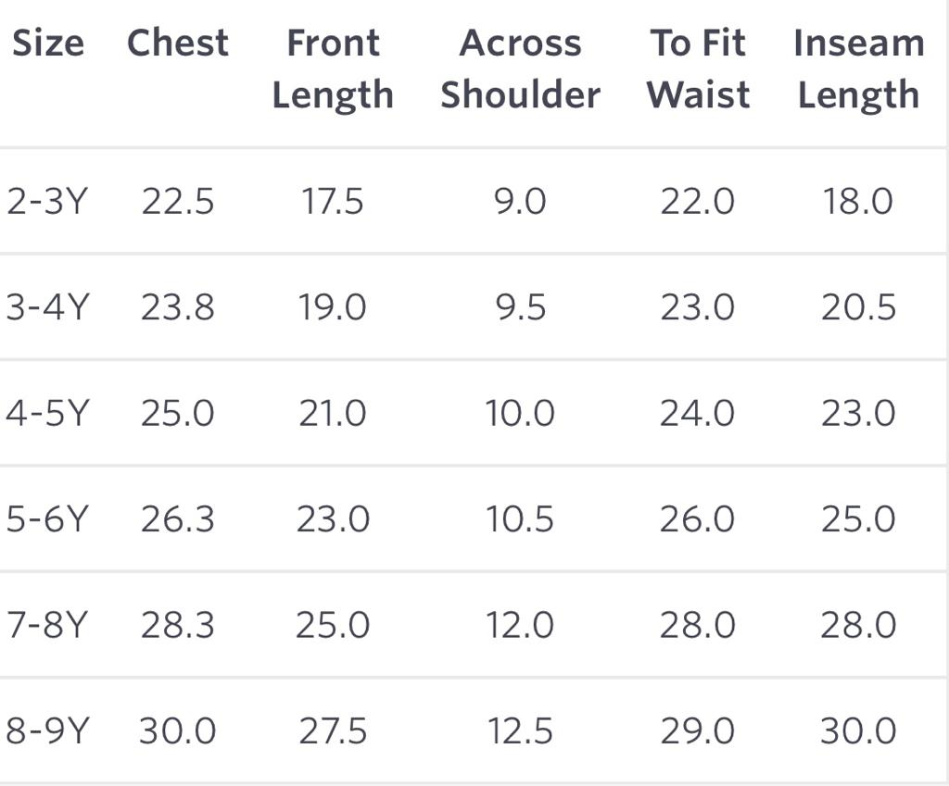Image resolution: width=949 pixels, height=786 pixels.
Task: Click the Front Length column header
Action: 333,69
